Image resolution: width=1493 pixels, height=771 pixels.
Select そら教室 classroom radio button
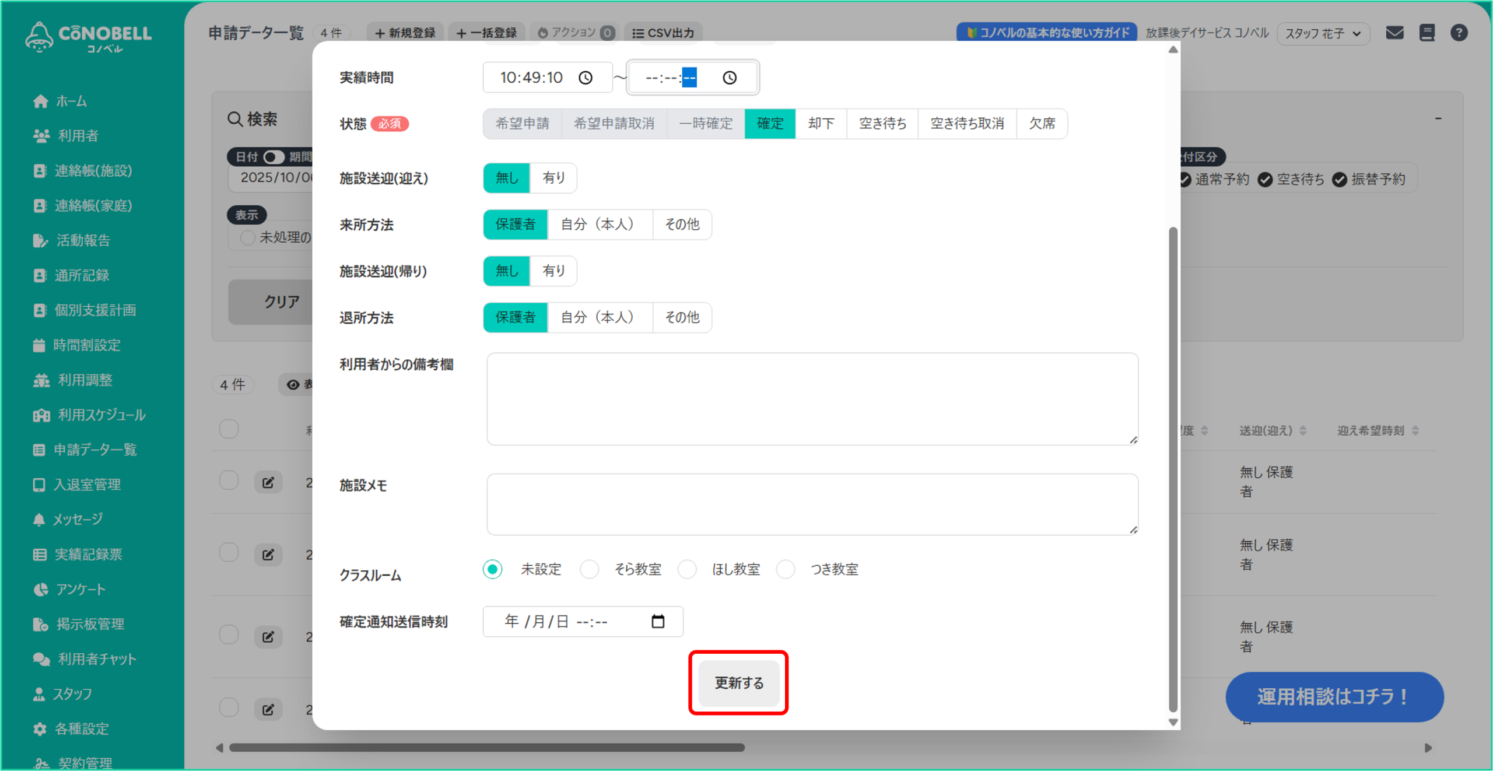pos(590,569)
